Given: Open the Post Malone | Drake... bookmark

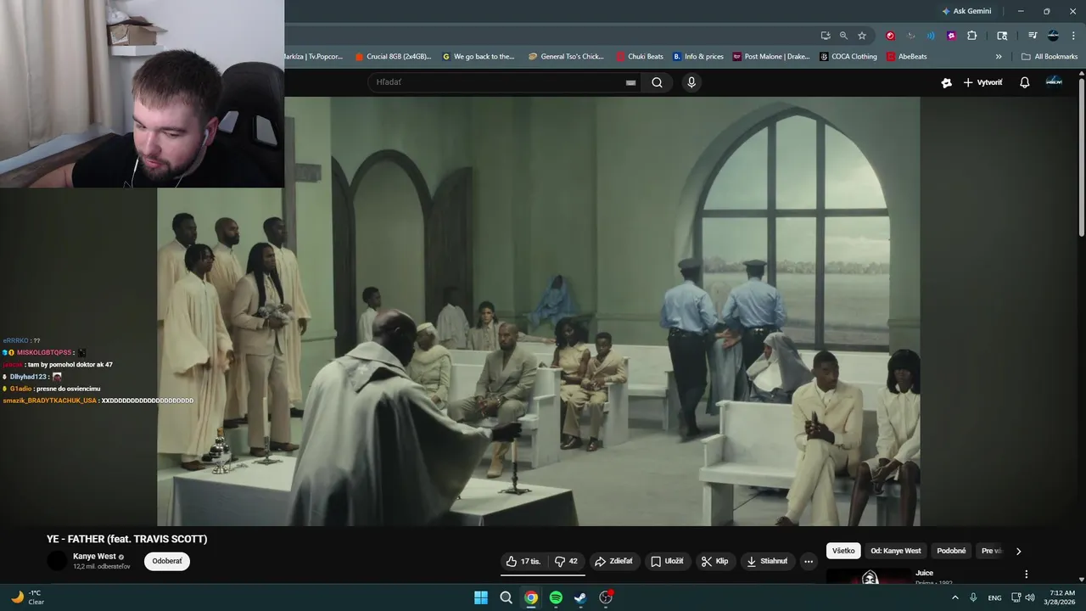Looking at the screenshot, I should tap(771, 57).
